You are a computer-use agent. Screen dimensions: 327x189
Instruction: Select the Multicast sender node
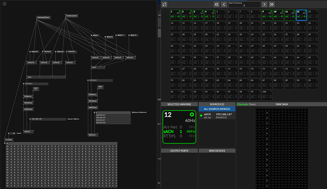tap(93, 135)
